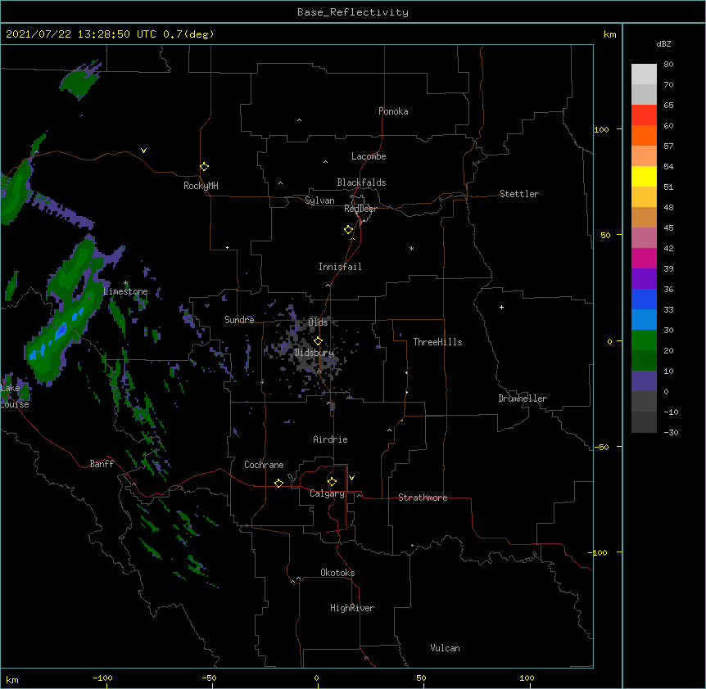706x689 pixels.
Task: Click the Olds town label
Action: [318, 322]
